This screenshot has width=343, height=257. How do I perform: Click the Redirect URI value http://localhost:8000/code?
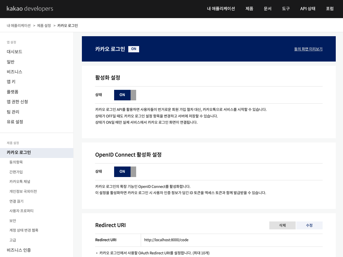pos(166,240)
